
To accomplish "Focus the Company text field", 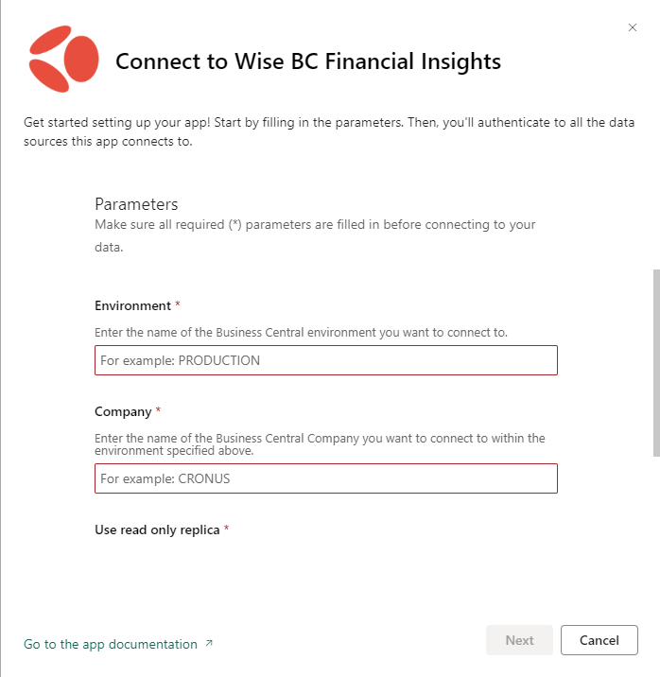I will [x=325, y=478].
